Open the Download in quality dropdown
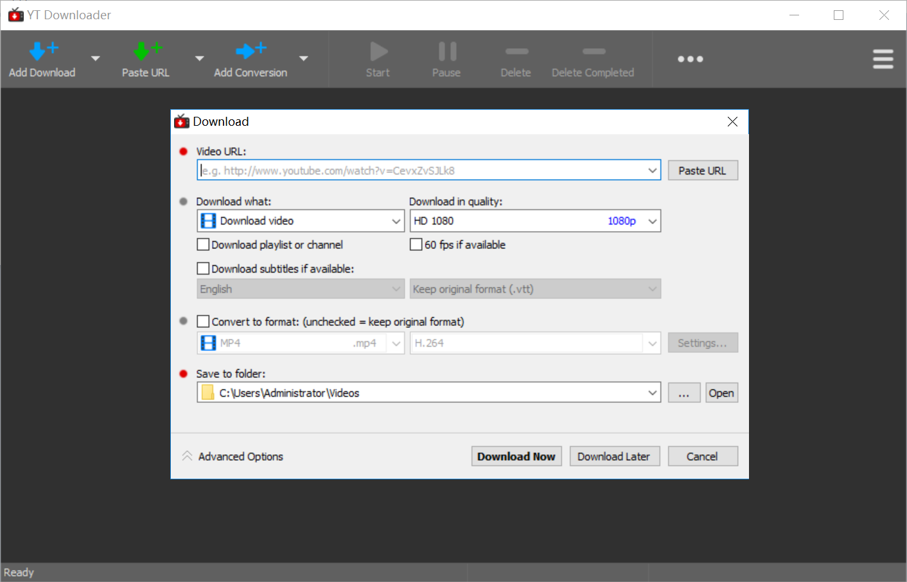This screenshot has width=907, height=582. 535,221
